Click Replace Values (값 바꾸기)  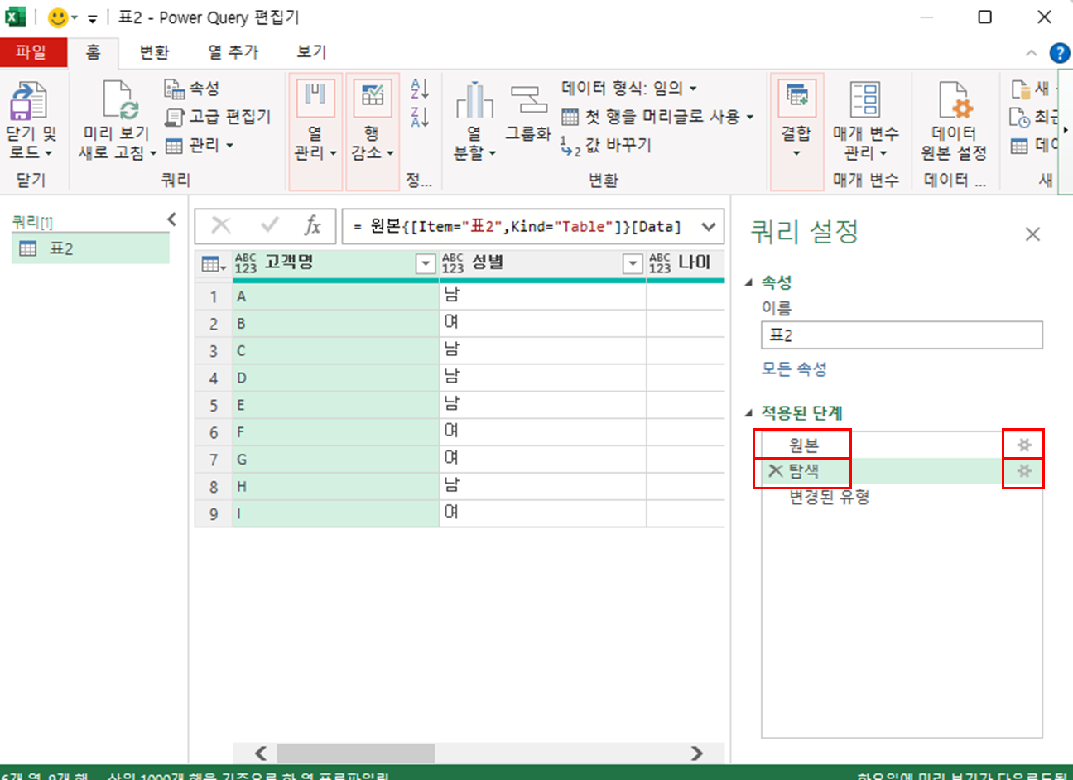606,146
